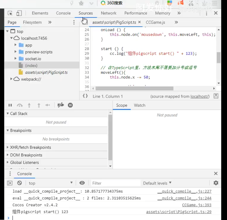Toggle the live expression eye icon
Screen dimensions: 227x220
click(x=82, y=183)
